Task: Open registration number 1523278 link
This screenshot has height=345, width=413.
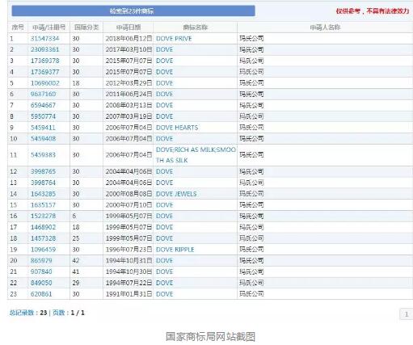Action: click(43, 216)
